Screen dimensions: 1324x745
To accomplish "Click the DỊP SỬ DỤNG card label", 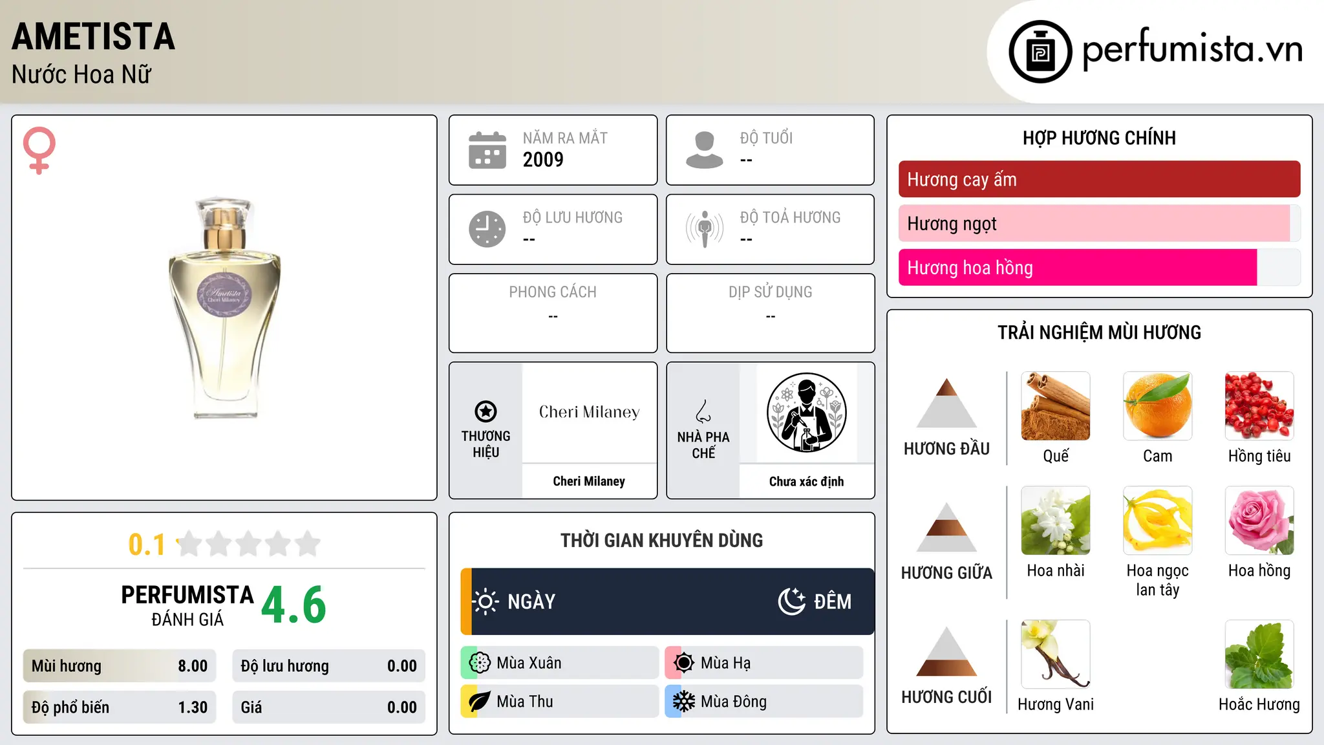I will [771, 292].
